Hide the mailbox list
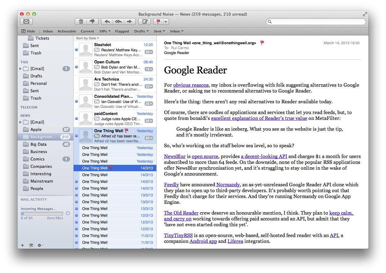The image size is (386, 273). point(28,31)
